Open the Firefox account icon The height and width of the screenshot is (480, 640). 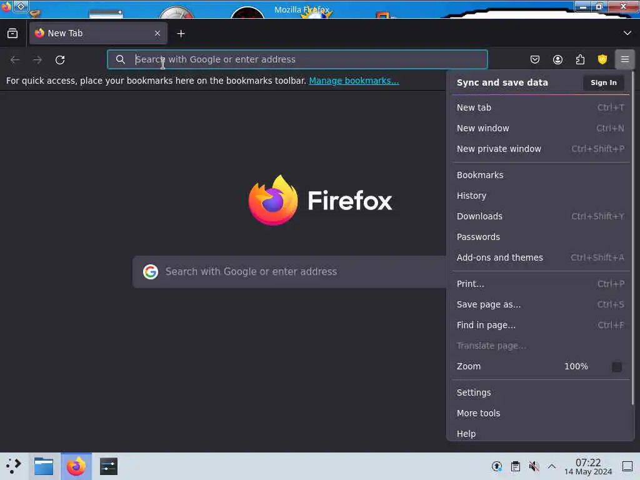tap(557, 59)
